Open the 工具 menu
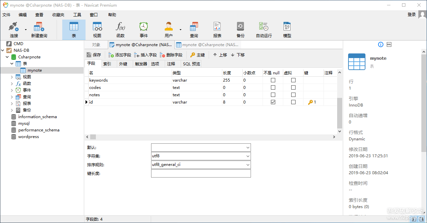Image resolution: width=427 pixels, height=223 pixels. 77,15
